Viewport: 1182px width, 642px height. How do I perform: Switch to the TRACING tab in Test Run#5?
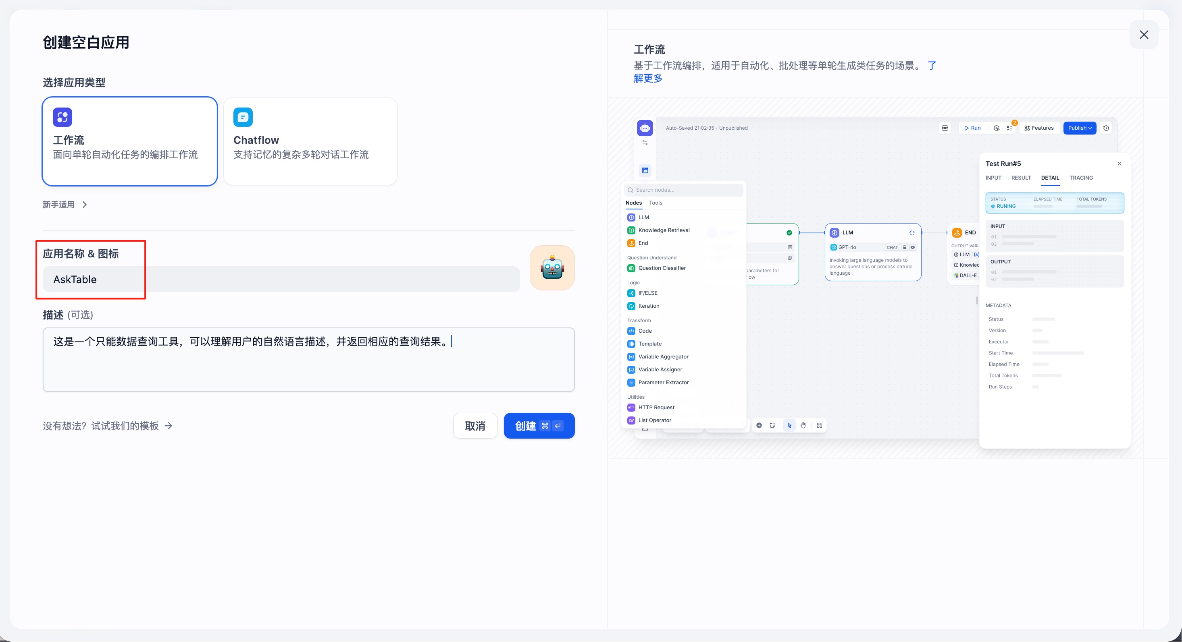click(1081, 178)
